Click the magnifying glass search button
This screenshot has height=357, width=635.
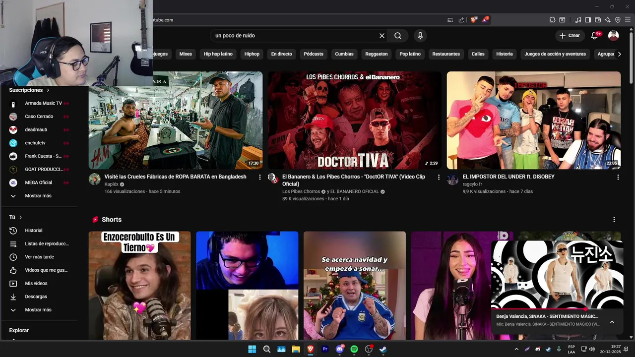[x=398, y=36]
